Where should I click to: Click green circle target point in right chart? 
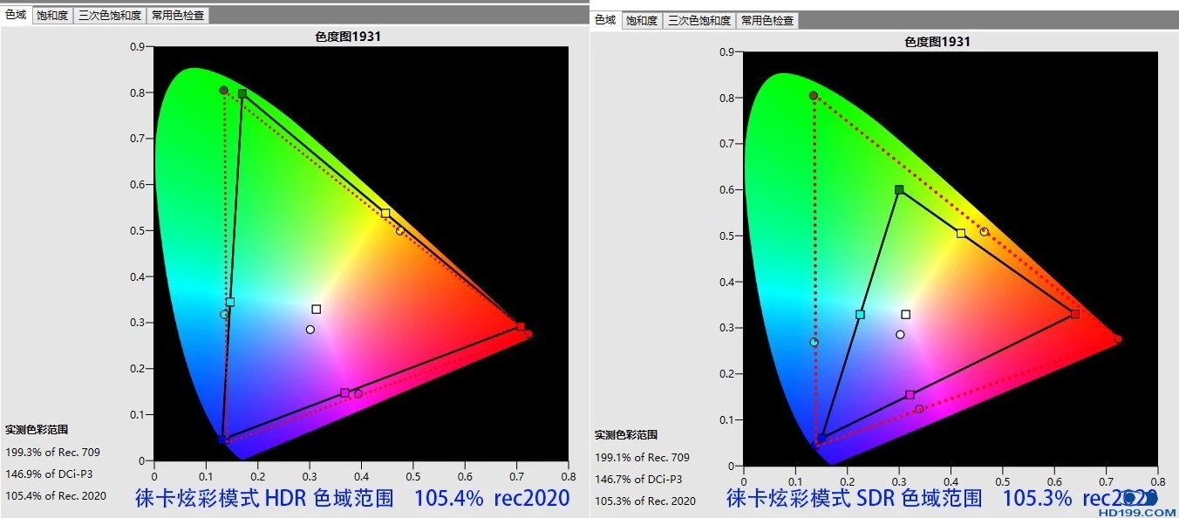coord(813,96)
